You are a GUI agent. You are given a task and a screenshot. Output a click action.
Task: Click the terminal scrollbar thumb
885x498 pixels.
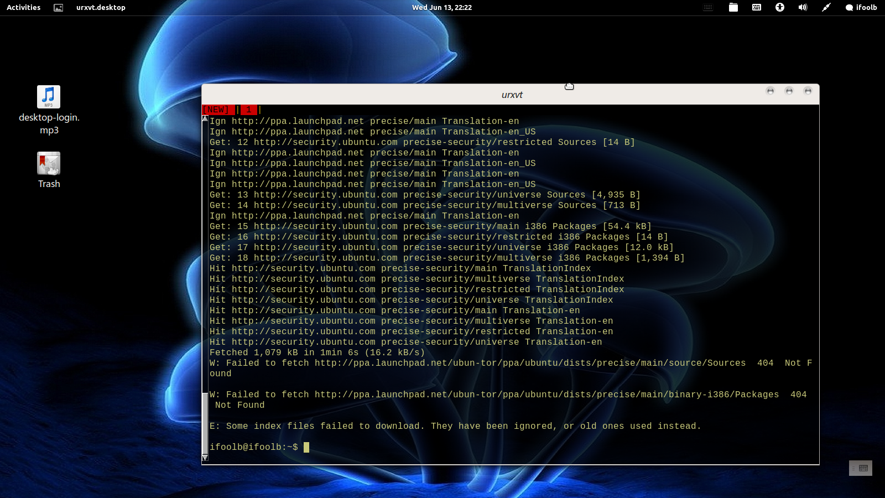[205, 423]
